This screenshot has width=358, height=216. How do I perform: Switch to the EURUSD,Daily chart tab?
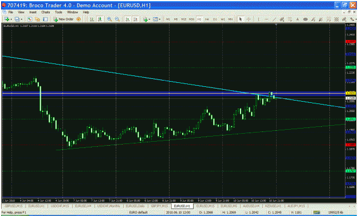[x=135, y=206]
